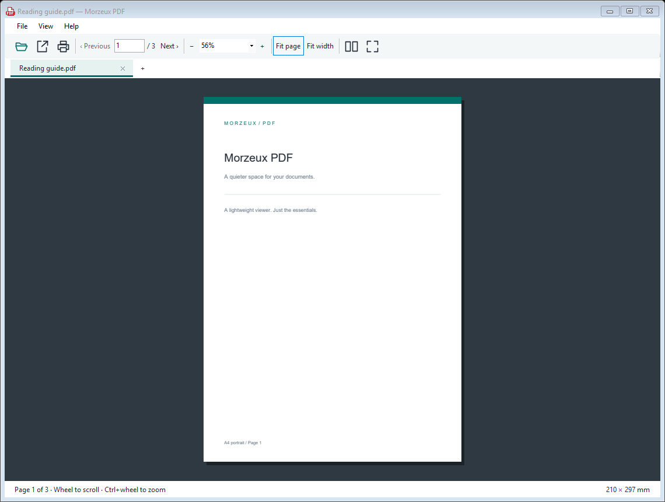Print the document using the printer icon
Image resolution: width=665 pixels, height=502 pixels.
(63, 46)
